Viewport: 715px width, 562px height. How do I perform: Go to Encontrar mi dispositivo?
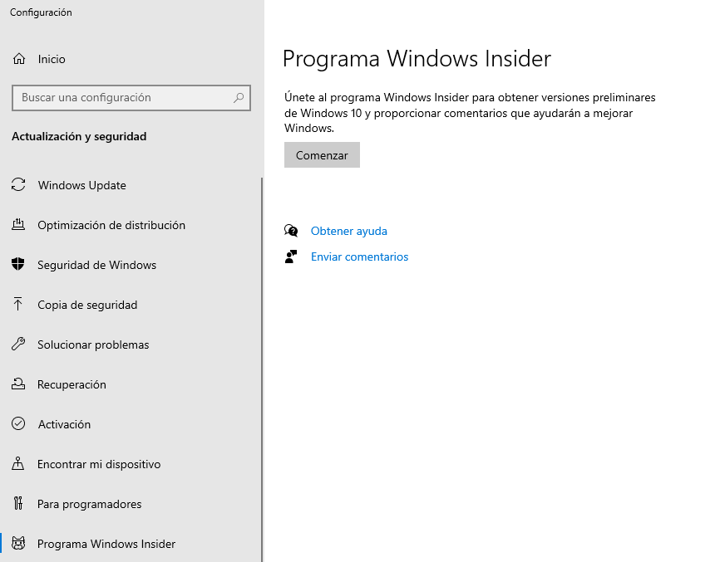(x=98, y=464)
